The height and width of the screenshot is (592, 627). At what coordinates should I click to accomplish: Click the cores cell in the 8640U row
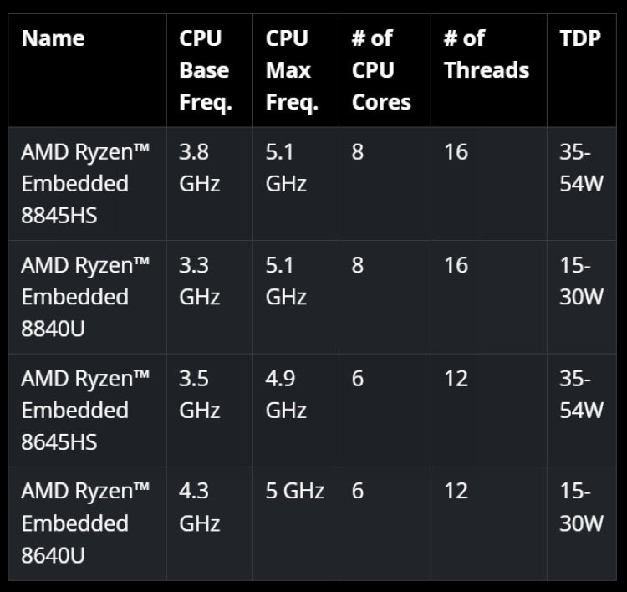[358, 492]
